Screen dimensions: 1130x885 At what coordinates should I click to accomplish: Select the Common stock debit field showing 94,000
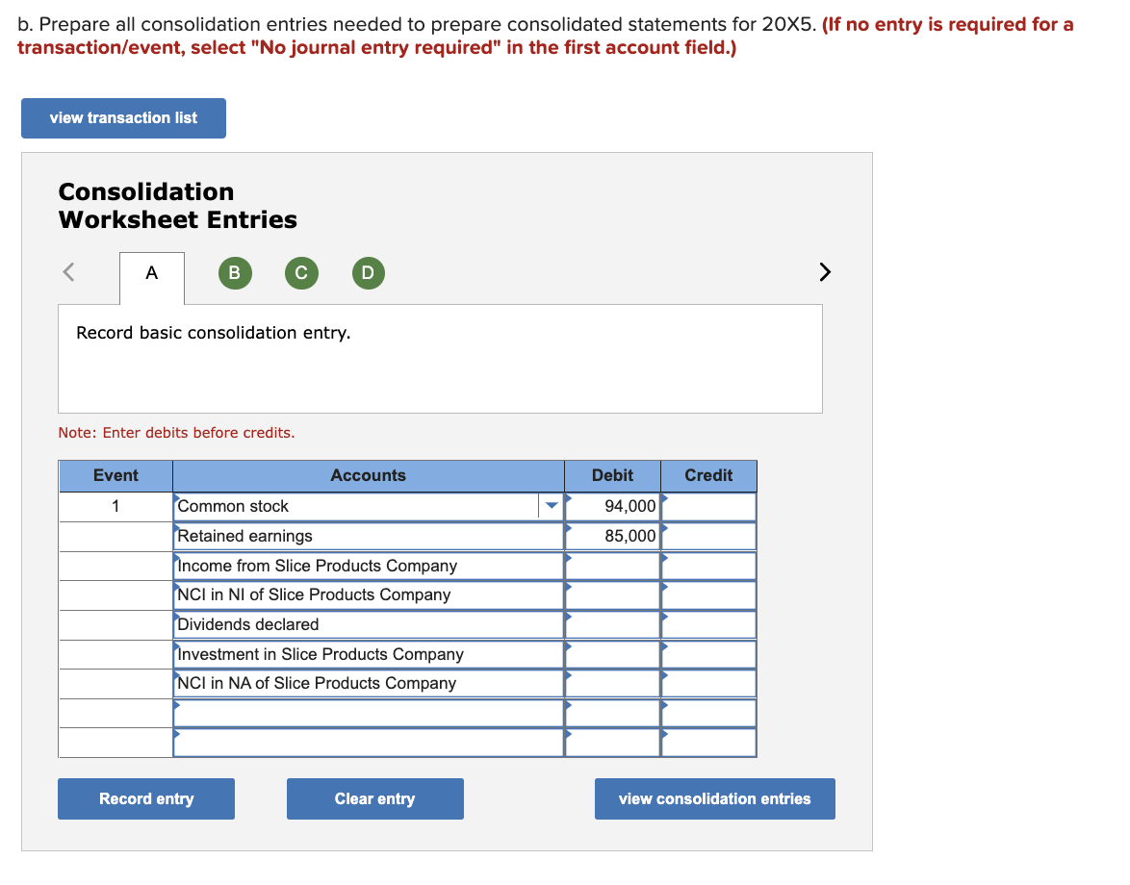click(x=611, y=505)
